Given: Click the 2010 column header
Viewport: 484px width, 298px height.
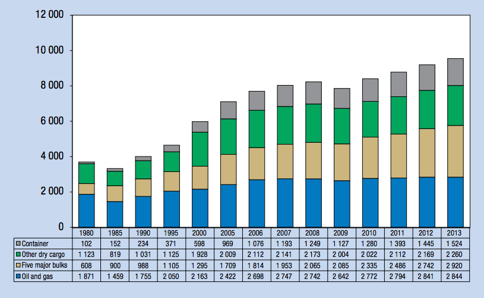Looking at the screenshot, I should [369, 233].
